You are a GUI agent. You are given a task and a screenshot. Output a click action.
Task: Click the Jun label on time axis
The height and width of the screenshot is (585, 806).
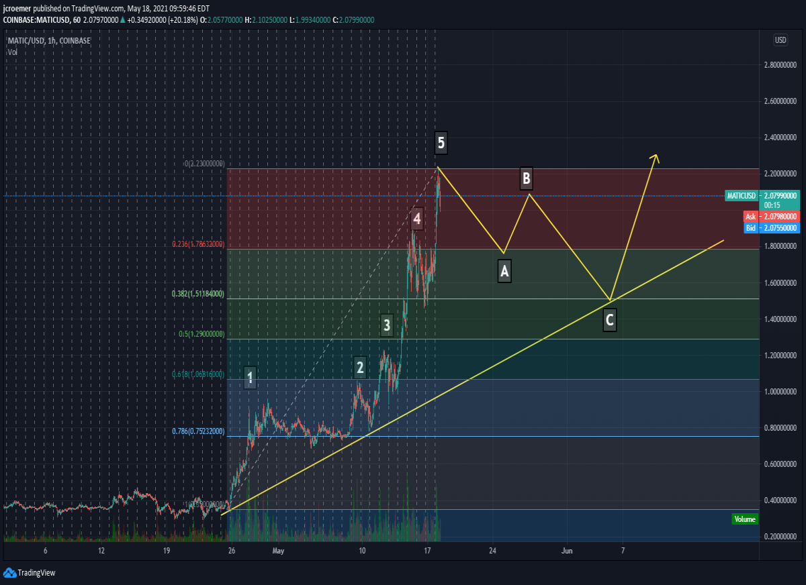pos(568,551)
